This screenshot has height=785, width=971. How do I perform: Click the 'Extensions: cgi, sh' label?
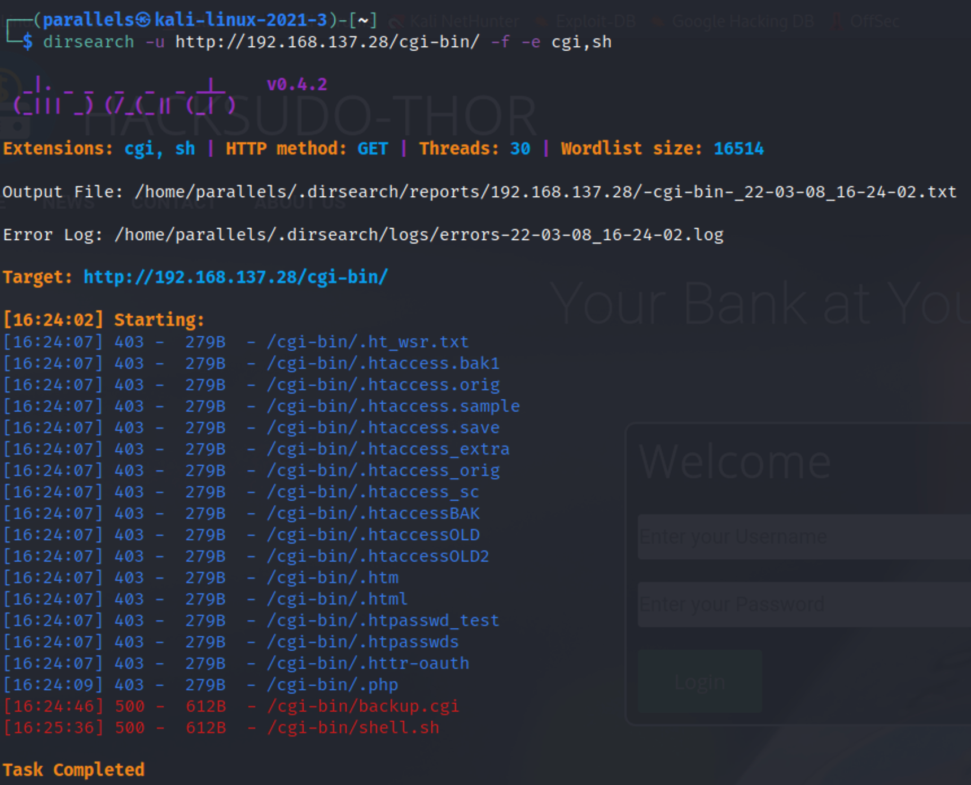(99, 148)
